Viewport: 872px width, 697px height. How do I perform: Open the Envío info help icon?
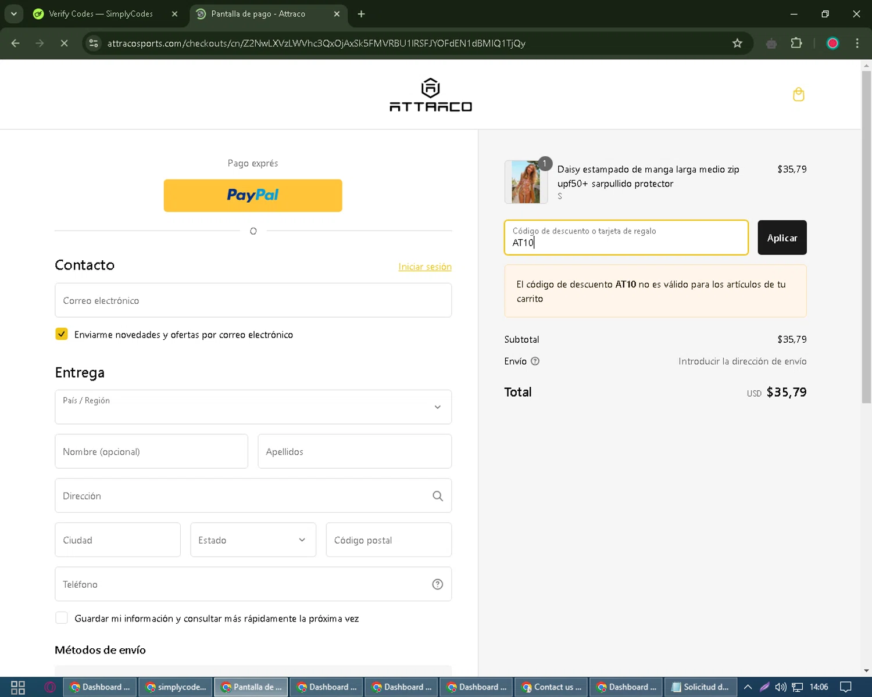[x=535, y=361]
